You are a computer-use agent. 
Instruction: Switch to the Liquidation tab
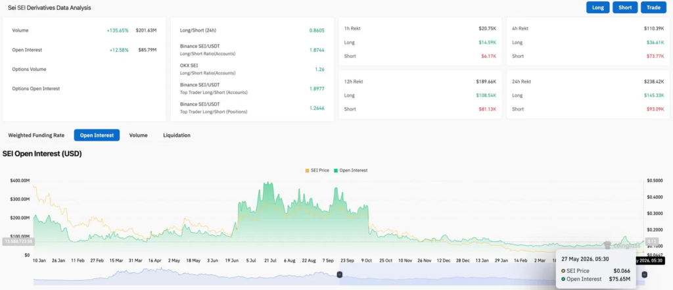pyautogui.click(x=177, y=135)
